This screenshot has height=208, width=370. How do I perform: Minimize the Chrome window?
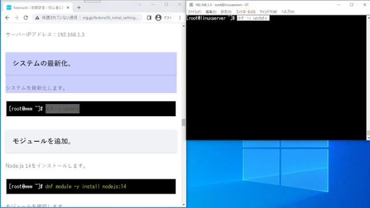coord(153,4)
